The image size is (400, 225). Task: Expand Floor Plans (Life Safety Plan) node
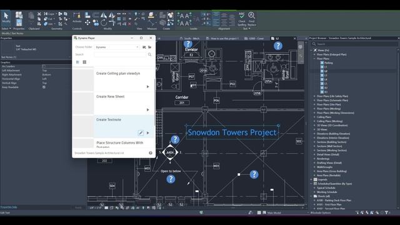coord(314,96)
